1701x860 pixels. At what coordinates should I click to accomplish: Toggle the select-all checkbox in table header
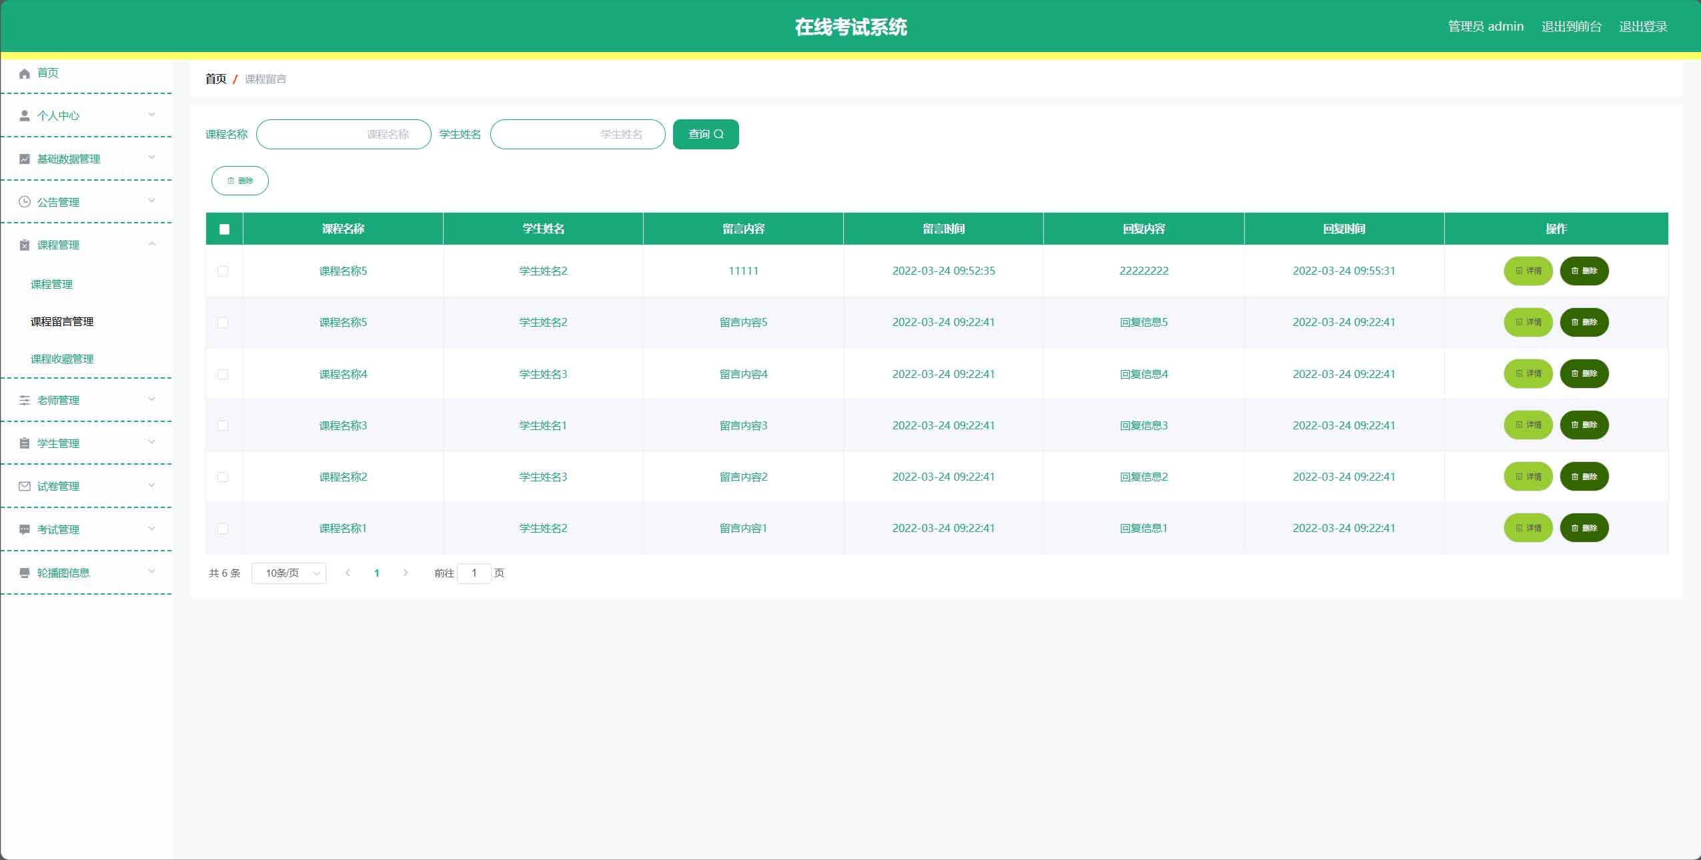coord(224,229)
